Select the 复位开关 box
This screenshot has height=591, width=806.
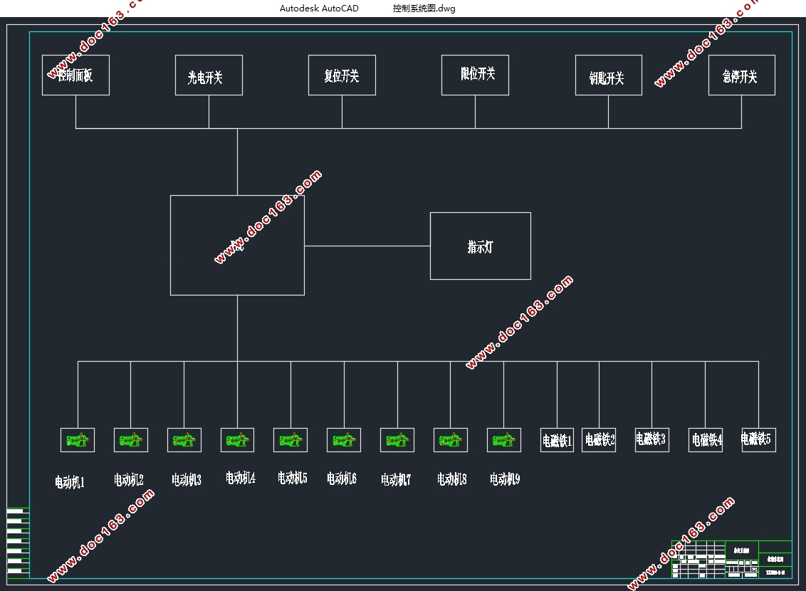coord(342,75)
